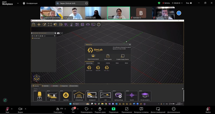Launch the VR headset viewer icon

(88, 24)
